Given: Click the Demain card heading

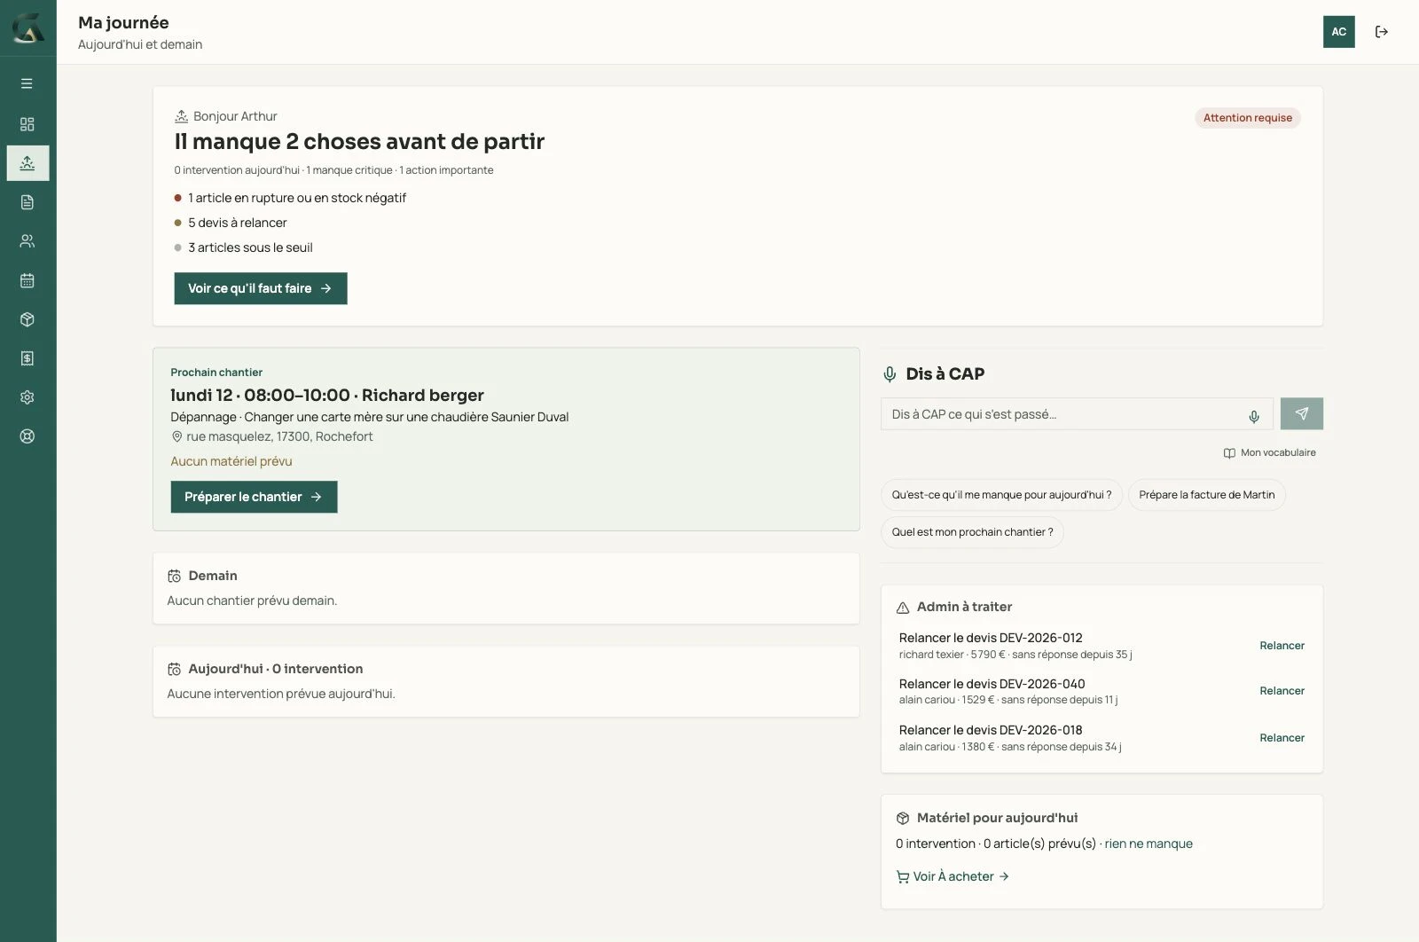Looking at the screenshot, I should click(x=213, y=576).
